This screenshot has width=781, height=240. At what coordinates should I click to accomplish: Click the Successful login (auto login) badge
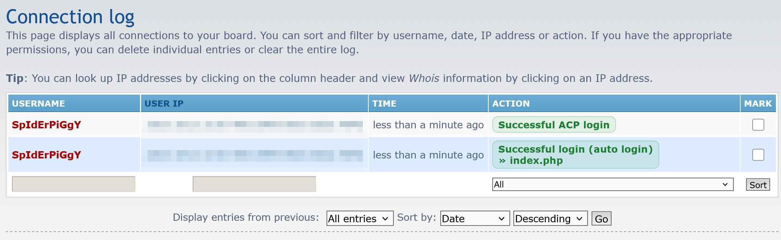tap(575, 155)
